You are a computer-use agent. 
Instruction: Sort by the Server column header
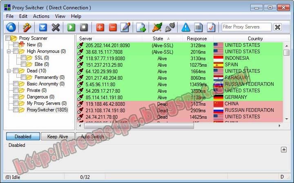click(x=109, y=39)
